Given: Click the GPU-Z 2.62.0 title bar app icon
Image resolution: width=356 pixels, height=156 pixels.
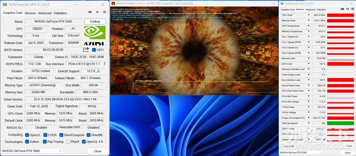Looking at the screenshot, I should (5, 4).
